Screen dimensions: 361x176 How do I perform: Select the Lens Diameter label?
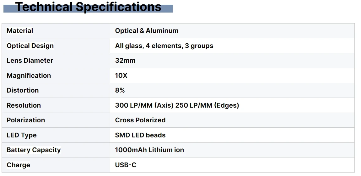tap(30, 61)
